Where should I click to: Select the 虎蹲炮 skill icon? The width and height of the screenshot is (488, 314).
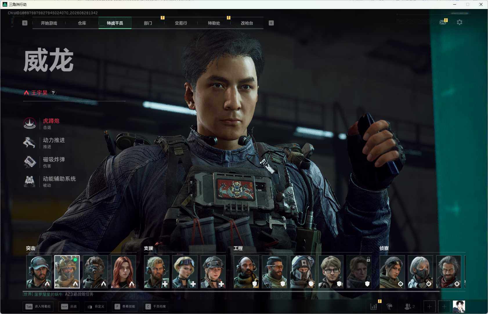[x=30, y=123]
